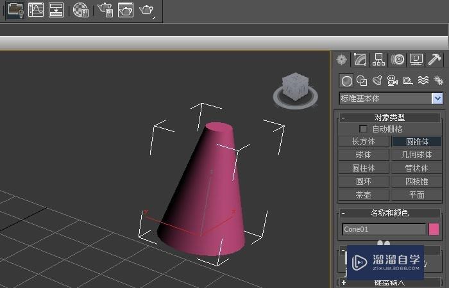Viewport: 449px width, 288px height.
Task: Click the 管状体 tube button
Action: [417, 168]
